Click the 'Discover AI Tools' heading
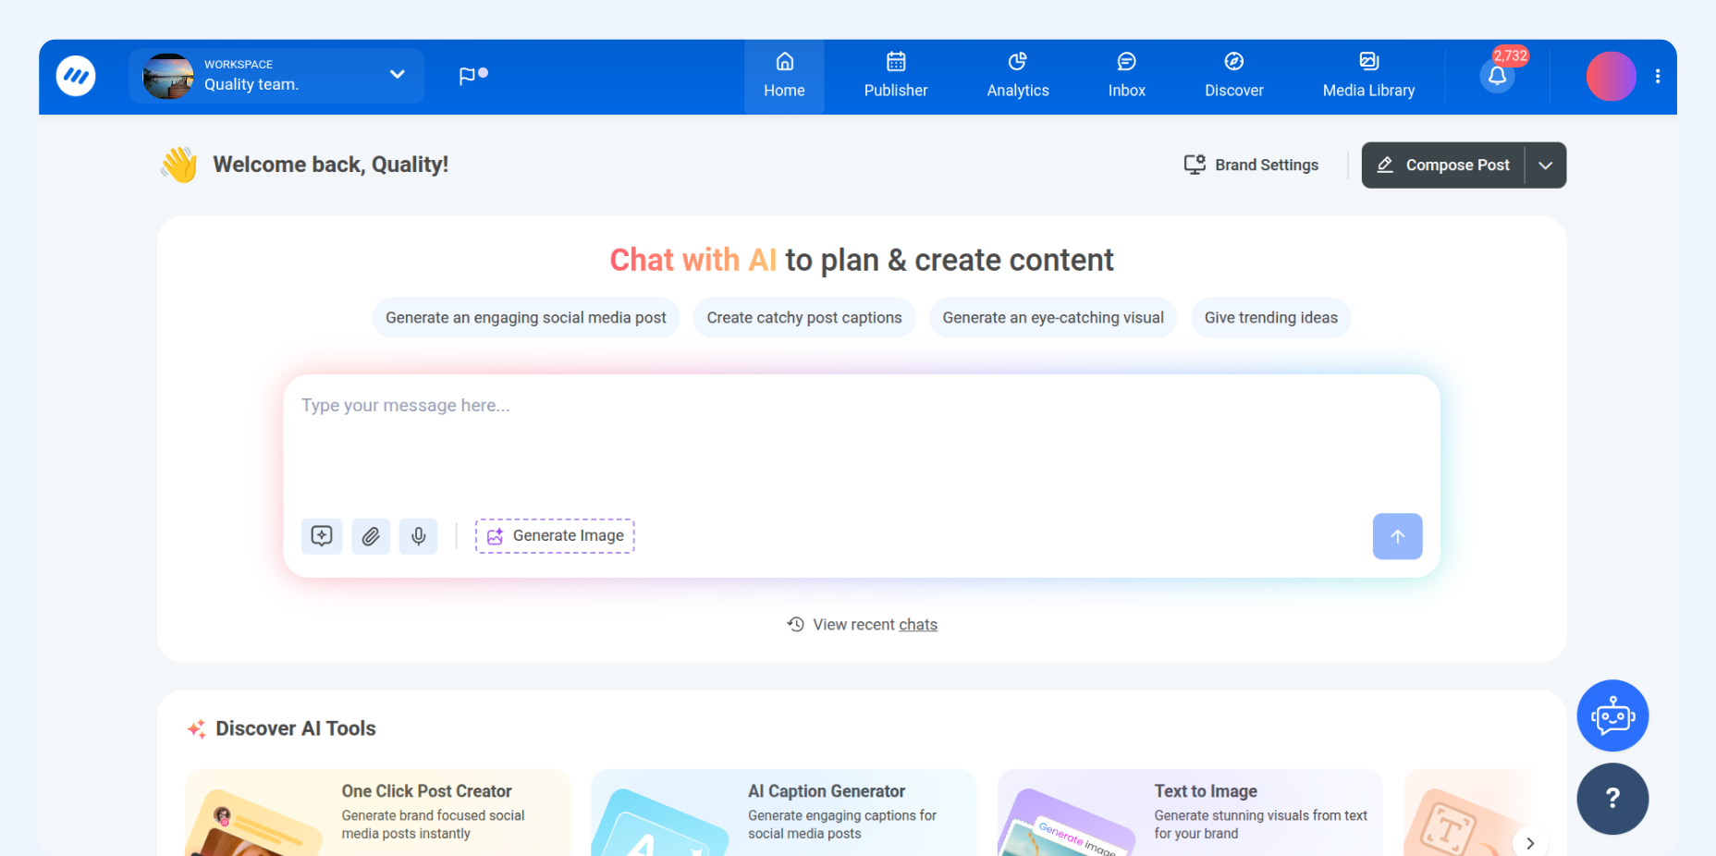1716x856 pixels. 296,728
